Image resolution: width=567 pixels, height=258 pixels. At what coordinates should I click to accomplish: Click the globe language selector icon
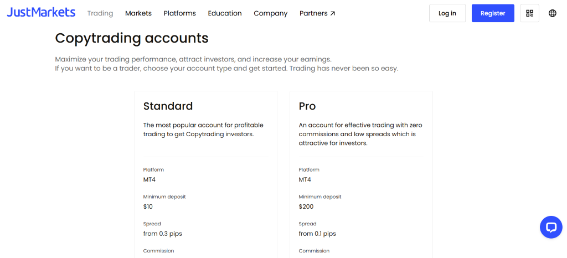pos(553,13)
